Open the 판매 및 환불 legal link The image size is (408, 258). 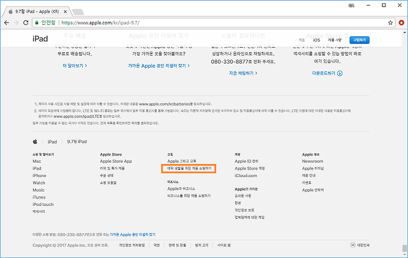coord(177,245)
